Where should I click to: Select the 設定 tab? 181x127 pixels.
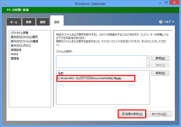point(57,21)
